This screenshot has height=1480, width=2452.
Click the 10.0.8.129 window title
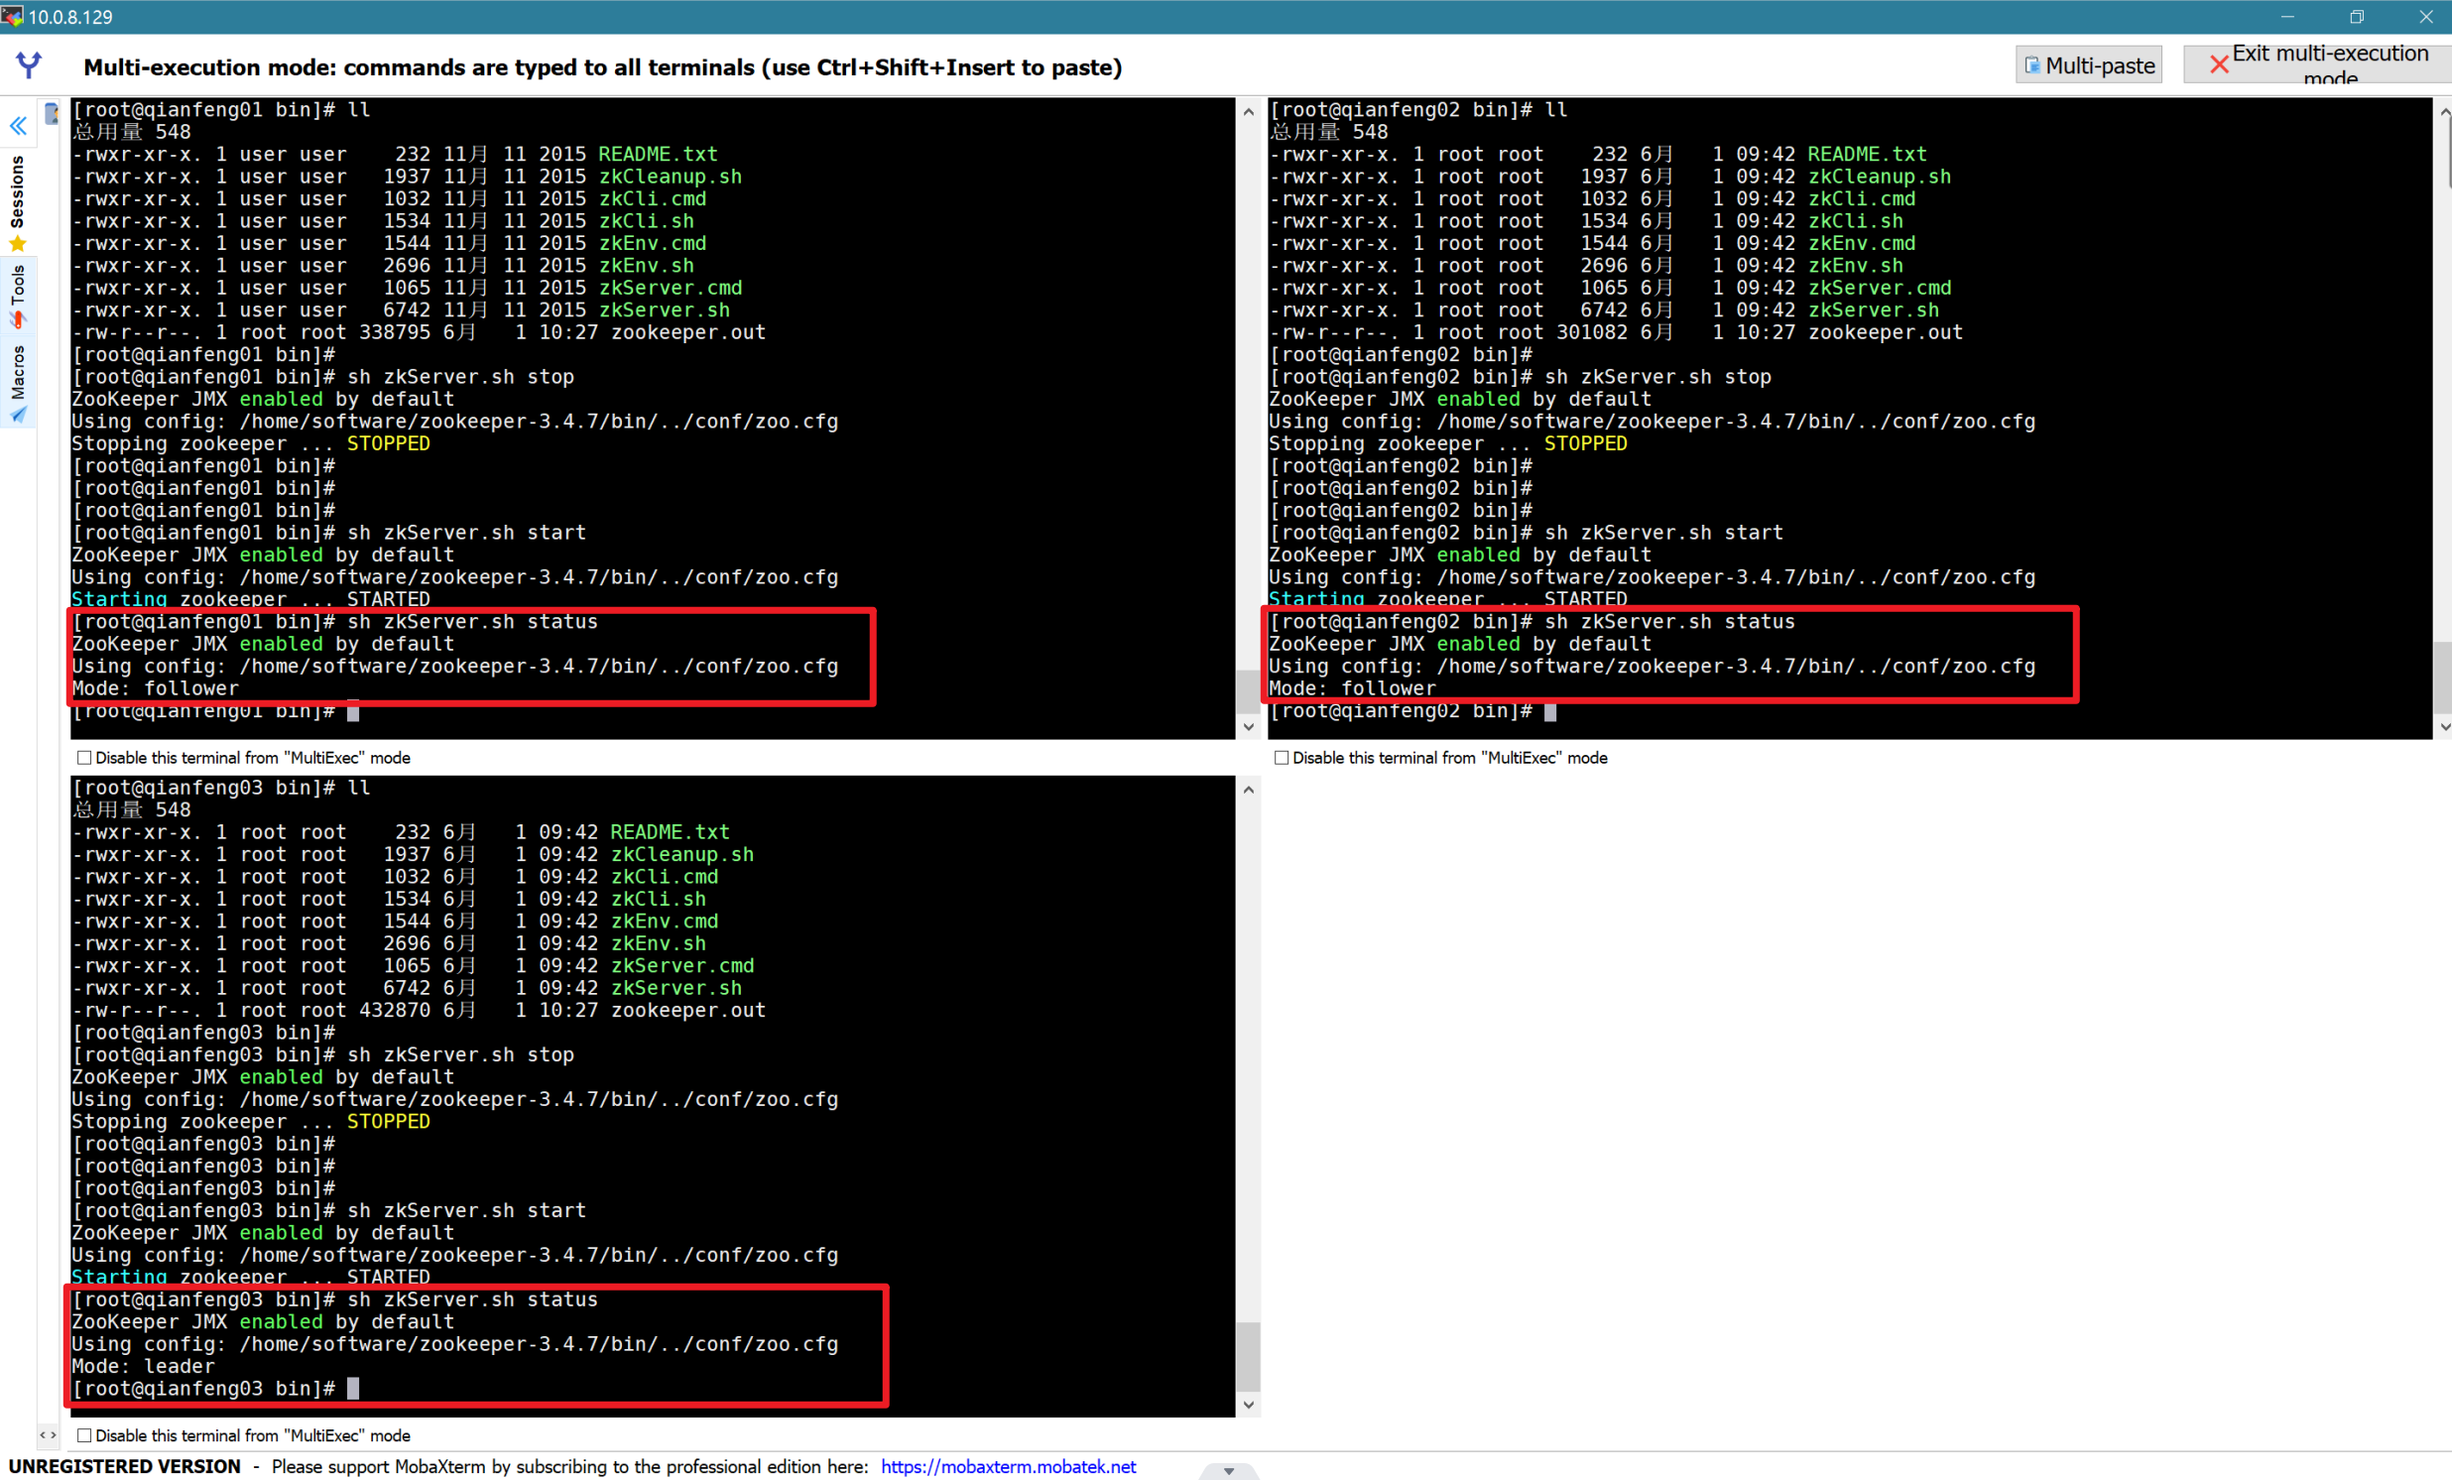[70, 17]
